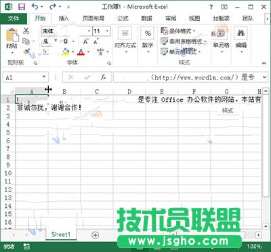Viewport: 271px width, 252px height.
Task: Click 单元格样式 (Cell Styles)
Action: [181, 52]
